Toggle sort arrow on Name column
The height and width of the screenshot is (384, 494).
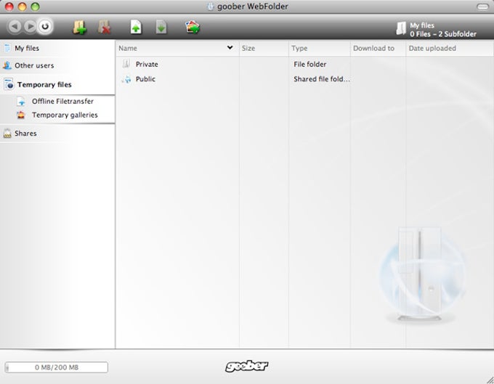(x=230, y=47)
